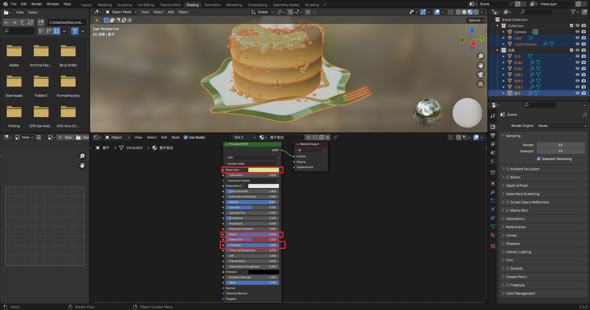This screenshot has width=590, height=310.
Task: Exclude the 泡芙 collection via checkbox
Action: (x=572, y=50)
